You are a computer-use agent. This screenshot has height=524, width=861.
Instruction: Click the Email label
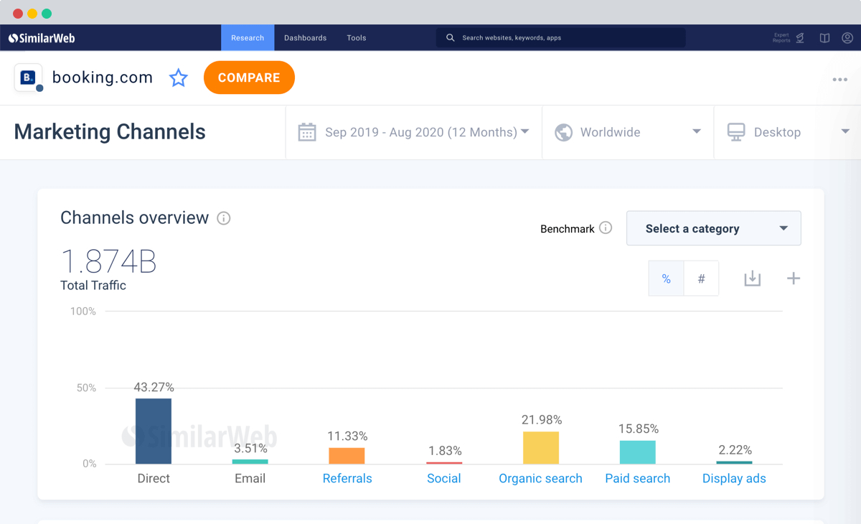[250, 478]
